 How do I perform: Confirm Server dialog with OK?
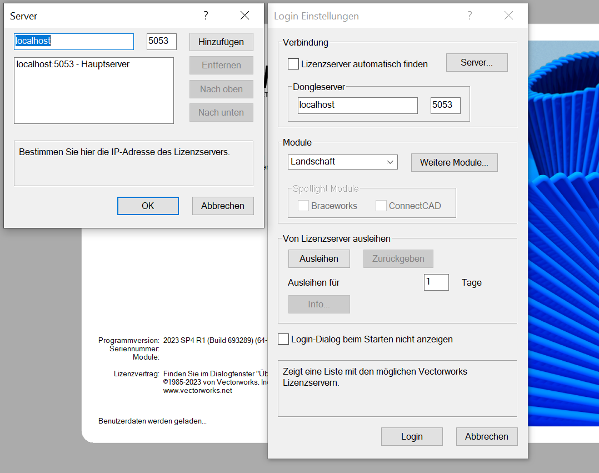pyautogui.click(x=148, y=206)
